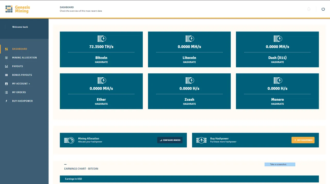Viewport: 330px width, 184px height.
Task: Click the Take a screenshot button
Action: tap(280, 164)
